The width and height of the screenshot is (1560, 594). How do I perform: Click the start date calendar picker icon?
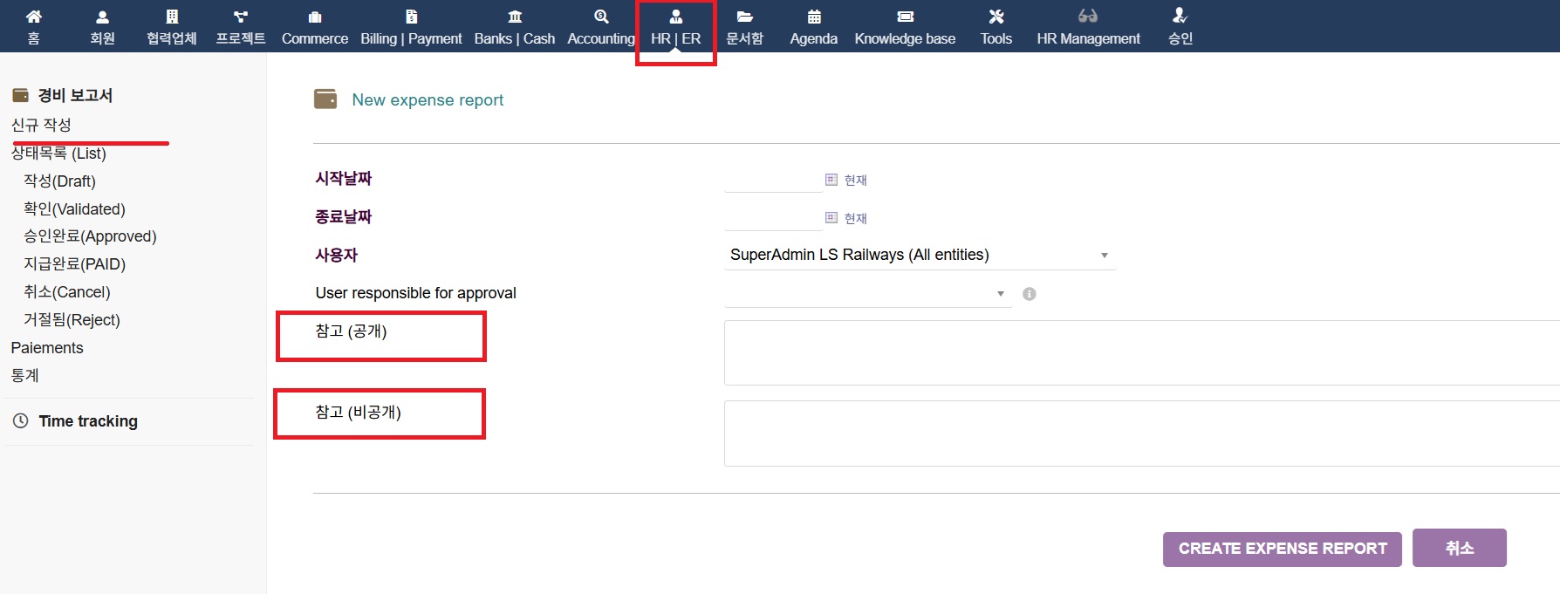click(x=831, y=179)
